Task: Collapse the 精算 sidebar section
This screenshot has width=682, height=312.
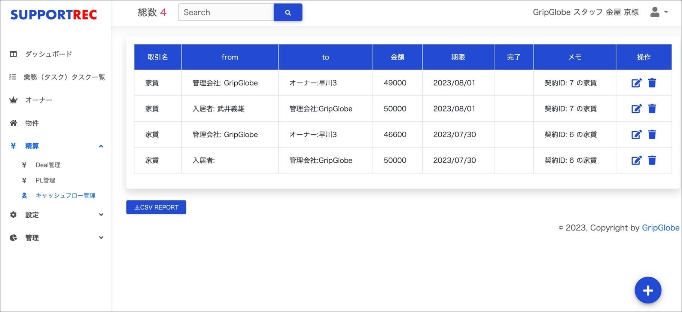Action: pyautogui.click(x=101, y=146)
